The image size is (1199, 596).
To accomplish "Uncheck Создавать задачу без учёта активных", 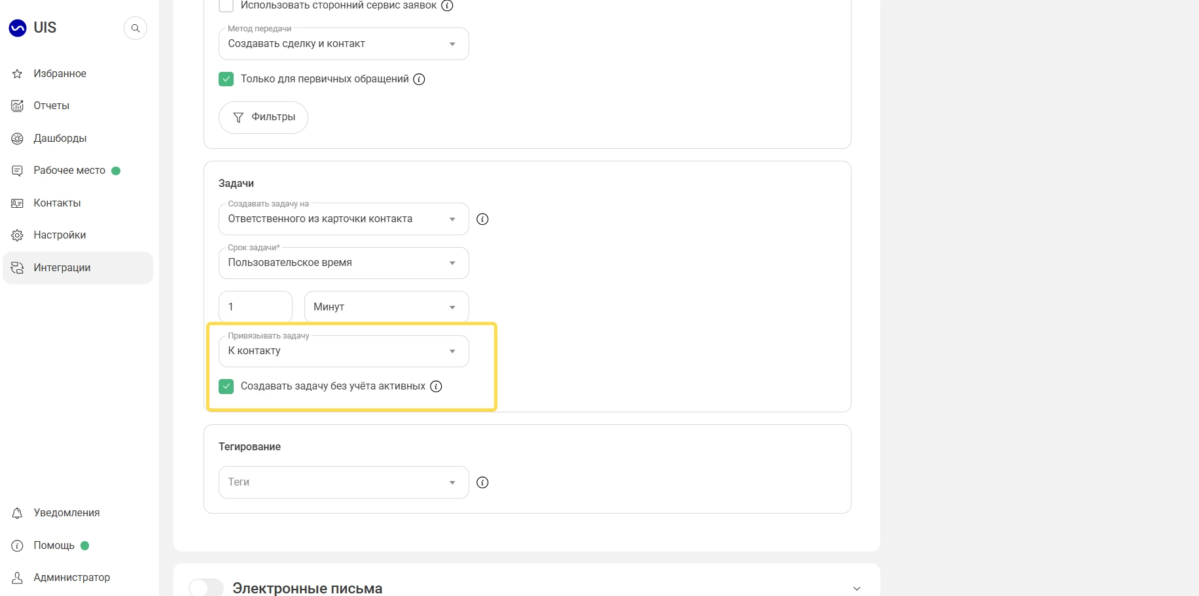I will pos(226,386).
